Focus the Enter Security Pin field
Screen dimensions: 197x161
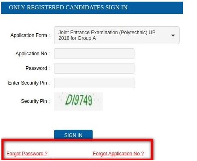(94, 83)
